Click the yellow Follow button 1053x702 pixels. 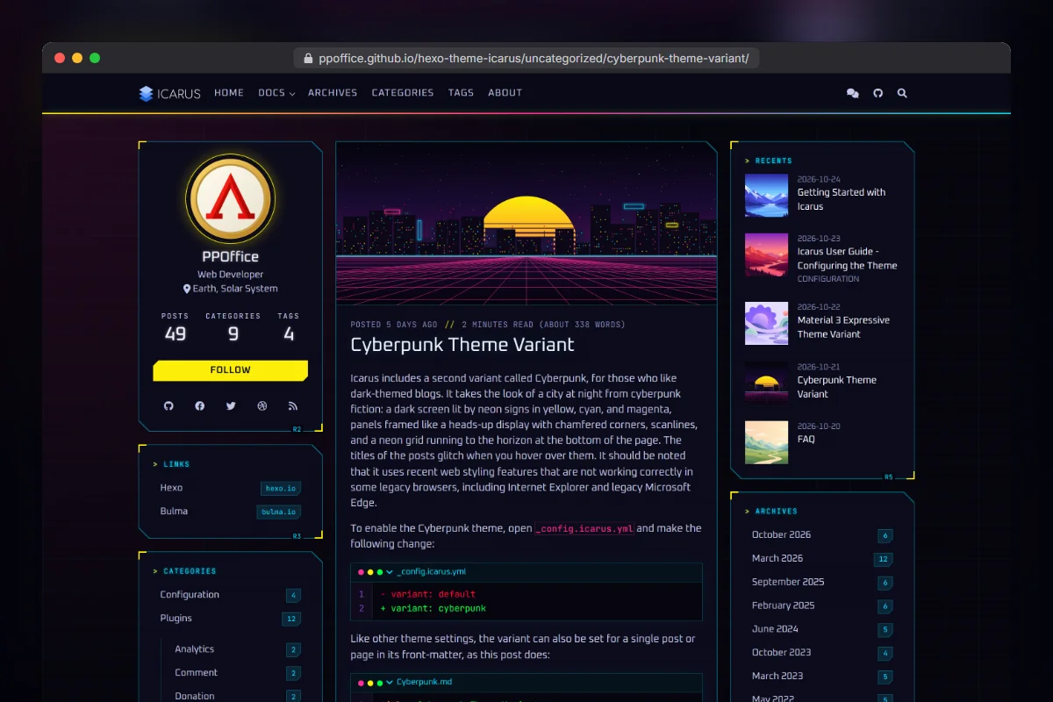[x=231, y=370]
